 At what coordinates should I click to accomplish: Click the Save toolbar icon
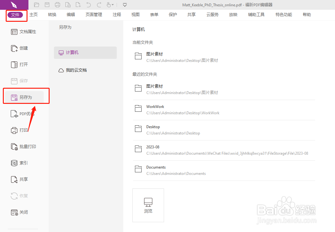[47, 5]
